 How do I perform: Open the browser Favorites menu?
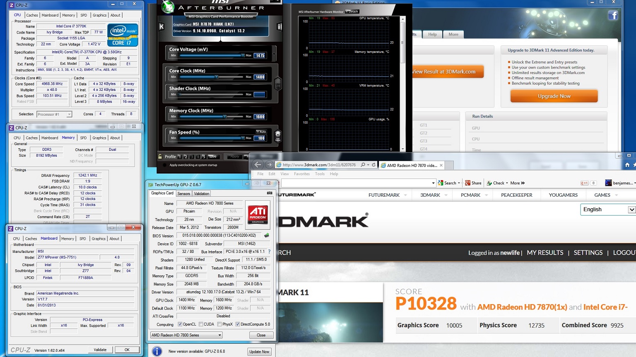[x=302, y=174]
